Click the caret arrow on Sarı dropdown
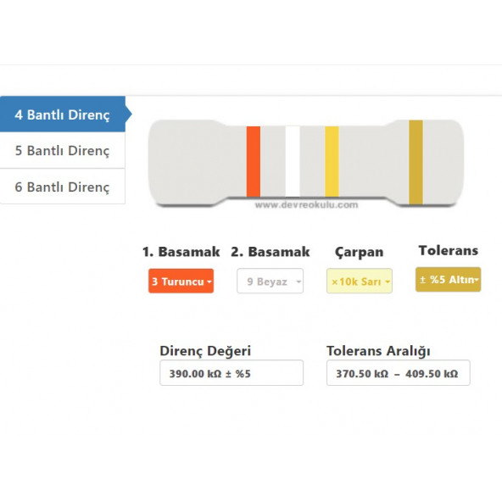This screenshot has width=502, height=502. point(388,282)
